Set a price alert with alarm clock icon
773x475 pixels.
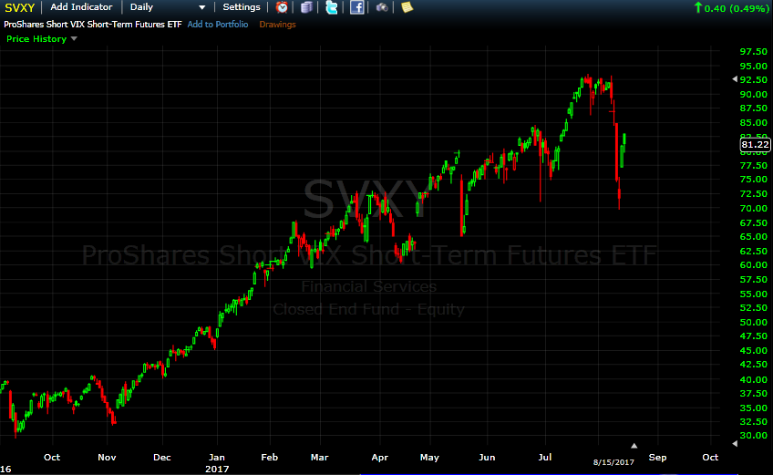point(282,7)
